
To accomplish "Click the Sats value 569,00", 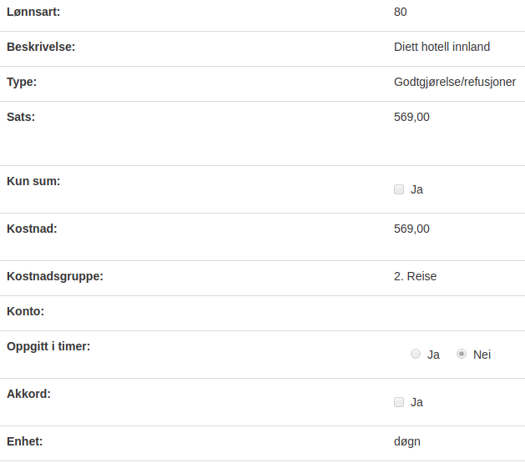I will click(x=411, y=117).
